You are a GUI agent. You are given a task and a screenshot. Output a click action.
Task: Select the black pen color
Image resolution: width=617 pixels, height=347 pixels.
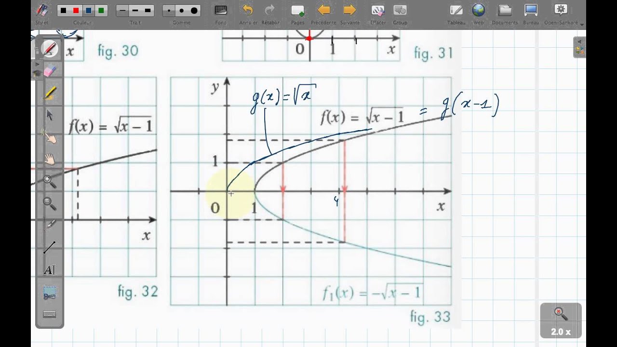pos(64,11)
